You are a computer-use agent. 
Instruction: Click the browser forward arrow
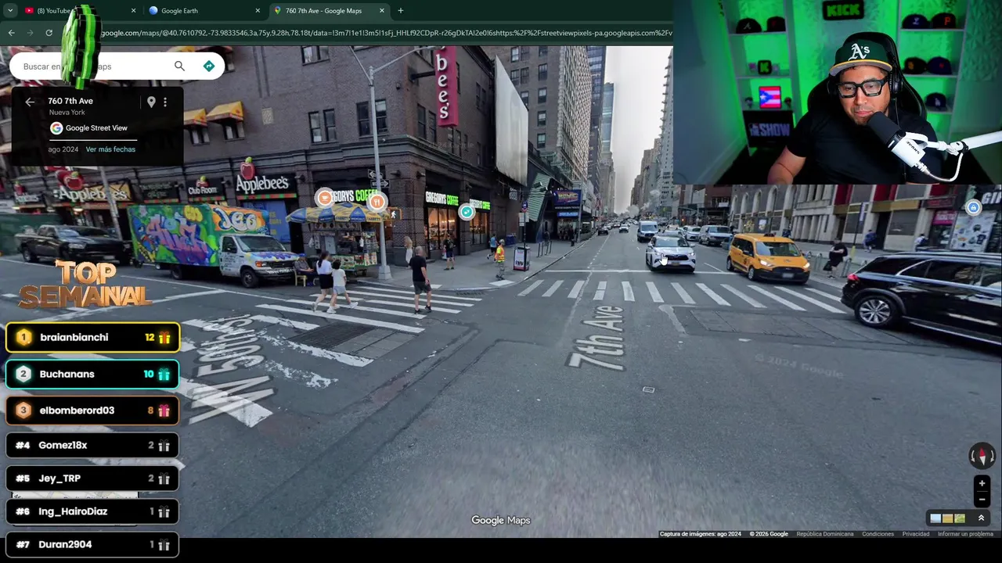coord(30,33)
